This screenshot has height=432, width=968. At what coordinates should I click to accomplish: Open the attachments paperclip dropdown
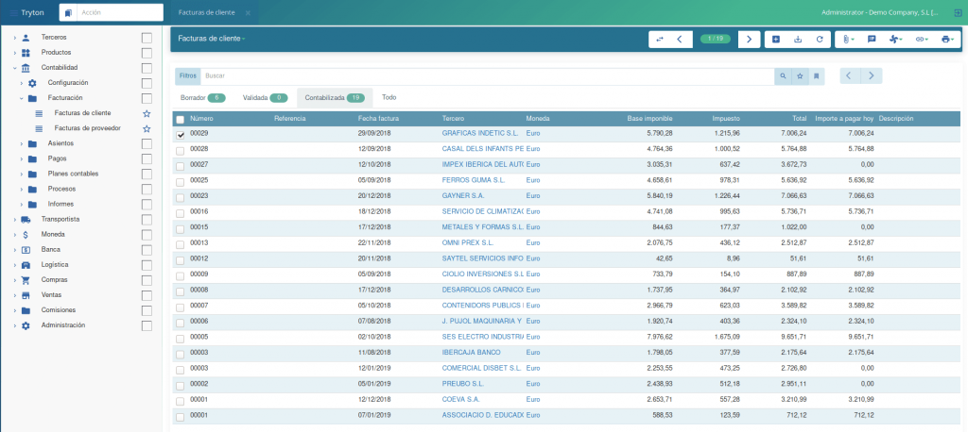pyautogui.click(x=848, y=39)
